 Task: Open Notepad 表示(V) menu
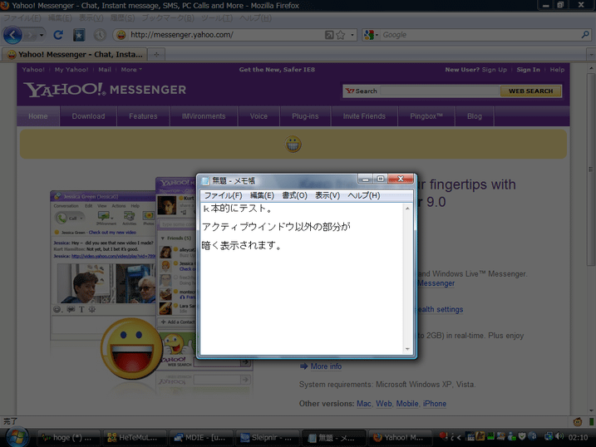pos(328,195)
